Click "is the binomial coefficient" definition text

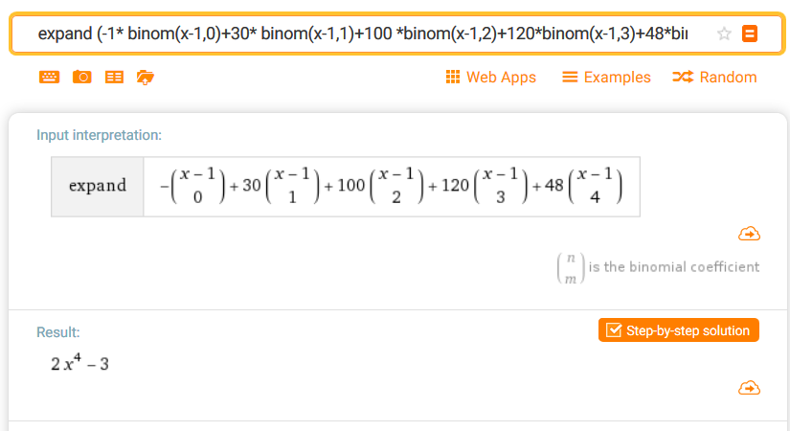674,267
